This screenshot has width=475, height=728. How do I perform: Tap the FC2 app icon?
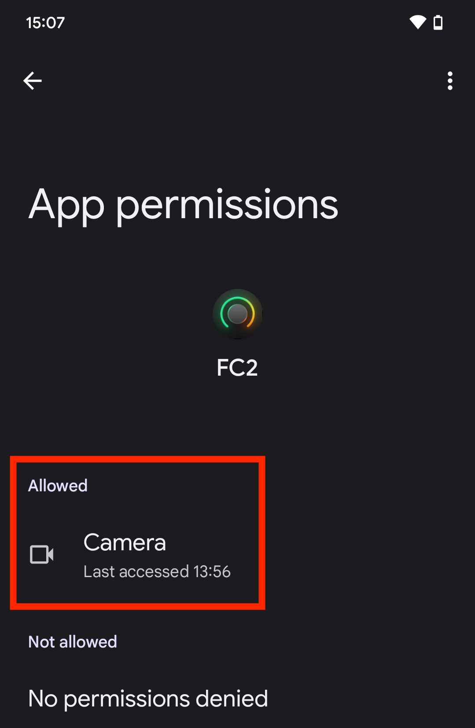(x=237, y=314)
